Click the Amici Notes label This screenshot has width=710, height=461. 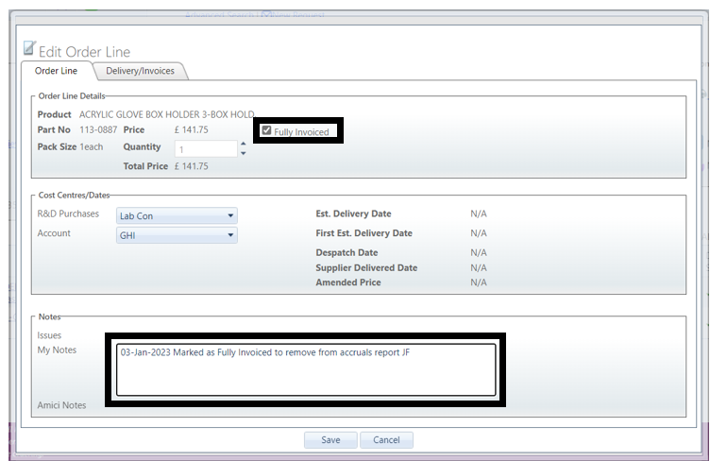pos(61,405)
